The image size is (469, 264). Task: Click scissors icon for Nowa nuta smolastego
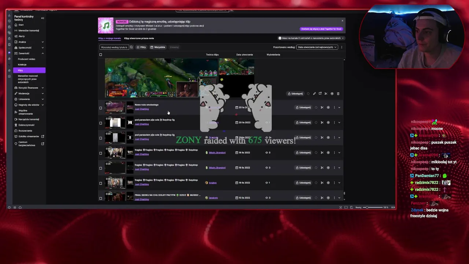pyautogui.click(x=322, y=107)
